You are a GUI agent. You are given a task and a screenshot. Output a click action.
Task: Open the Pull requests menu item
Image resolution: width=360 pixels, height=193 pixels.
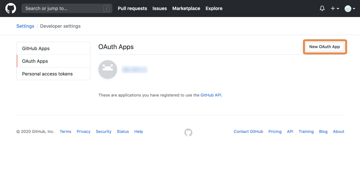click(x=132, y=8)
